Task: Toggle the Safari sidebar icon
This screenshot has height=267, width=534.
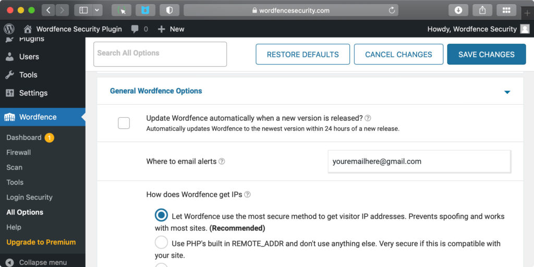Action: point(83,10)
